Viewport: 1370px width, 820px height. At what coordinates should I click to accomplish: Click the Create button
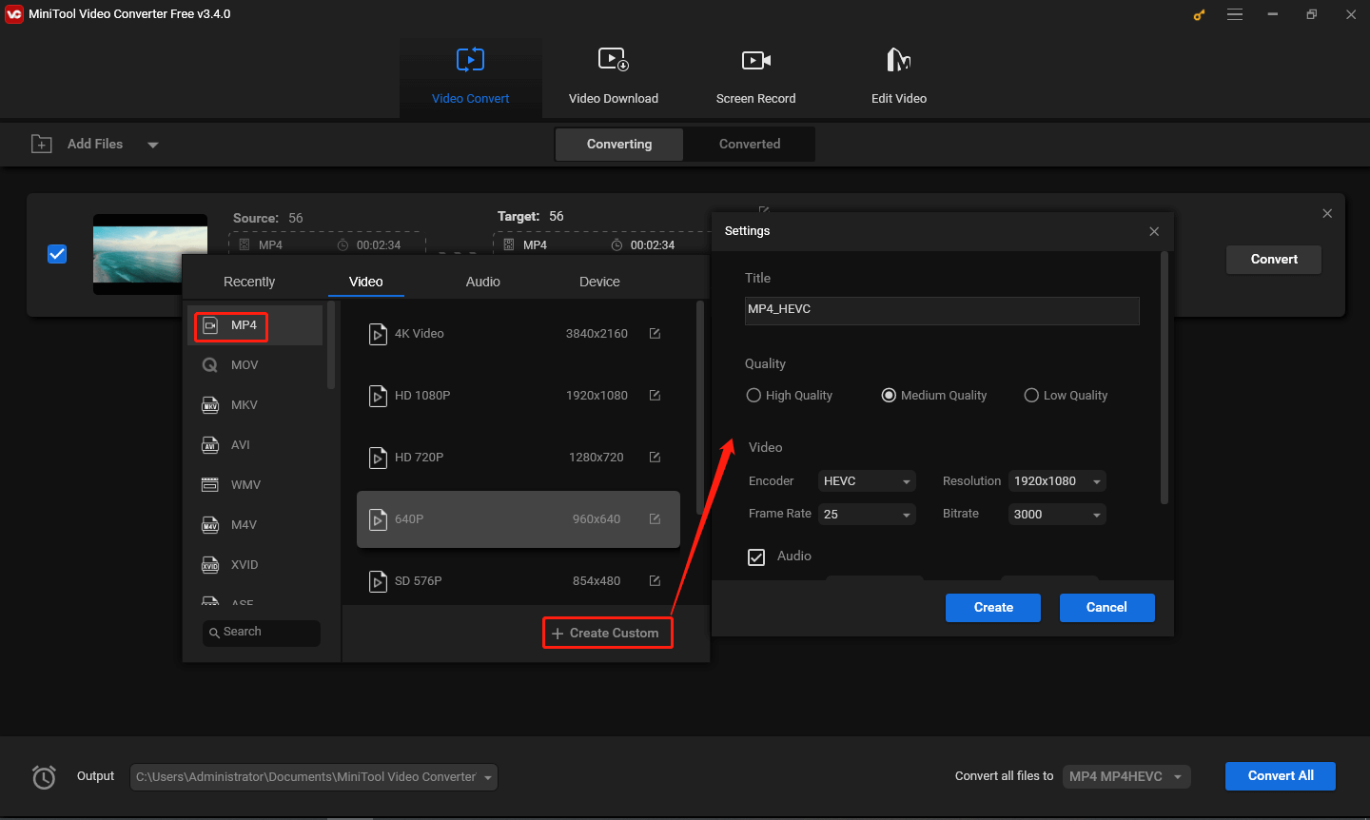pyautogui.click(x=993, y=608)
